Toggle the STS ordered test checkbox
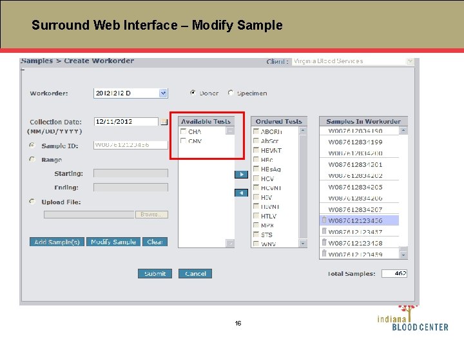 coord(256,235)
